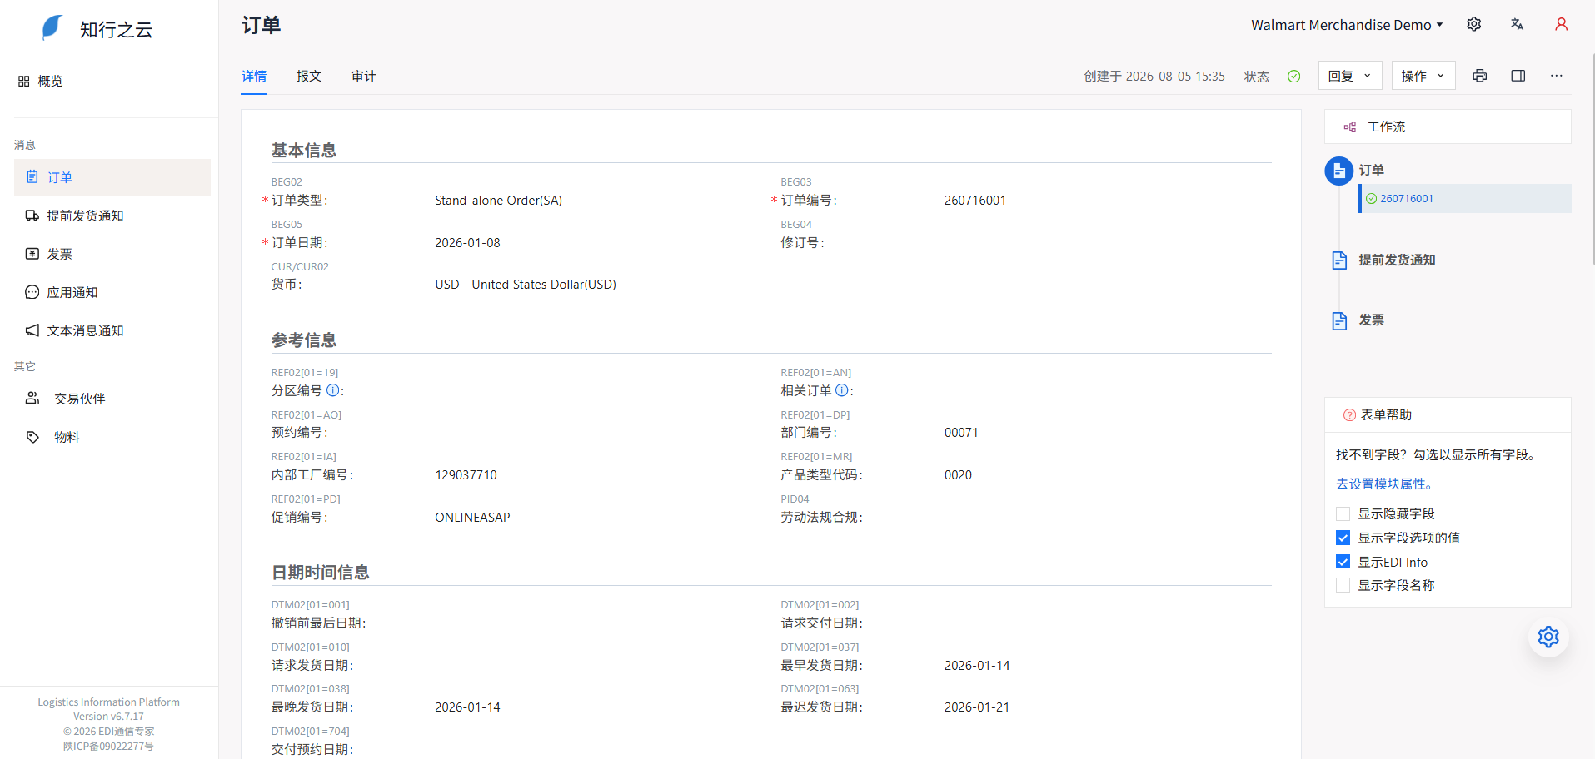Click the 表单帮助 question mark icon
Image resolution: width=1595 pixels, height=759 pixels.
click(1350, 414)
